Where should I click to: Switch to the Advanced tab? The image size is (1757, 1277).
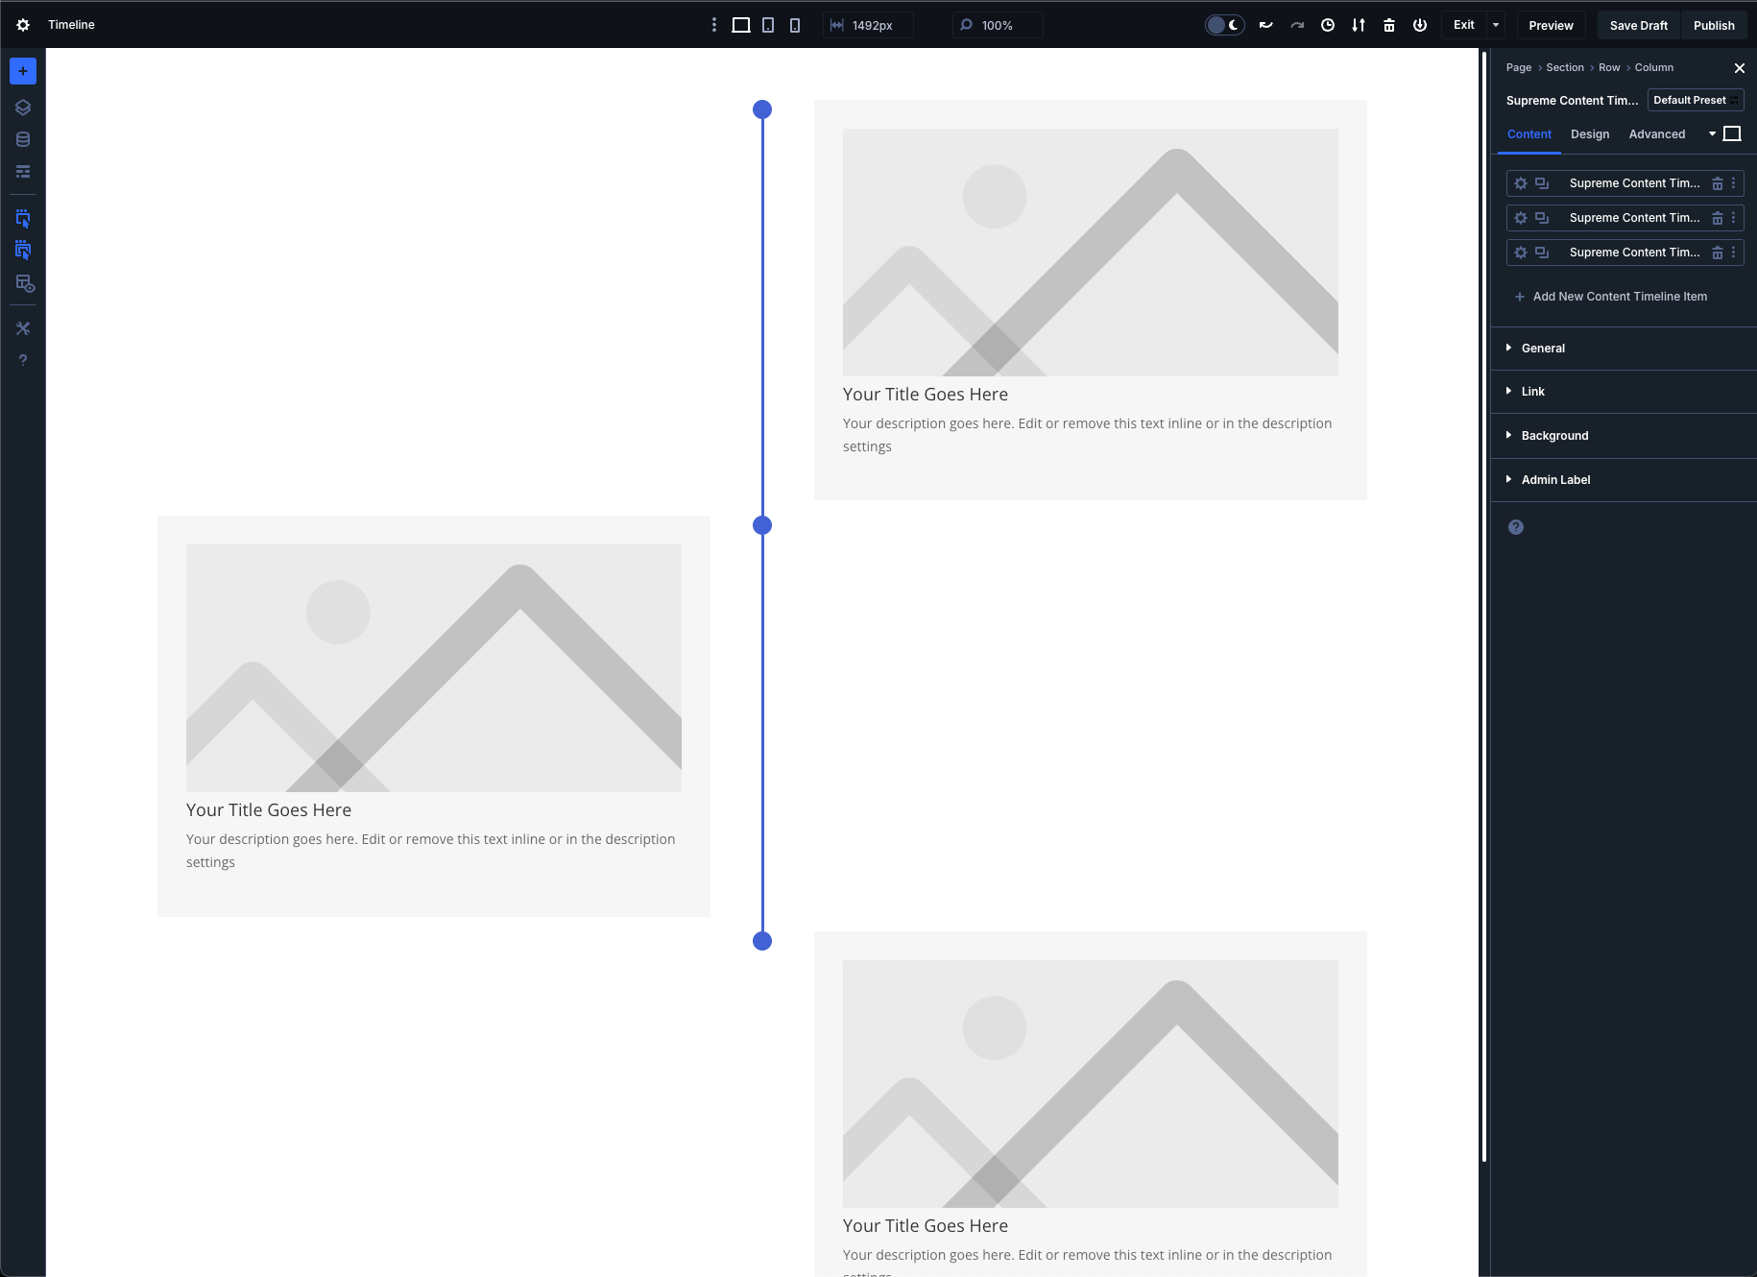click(1657, 134)
